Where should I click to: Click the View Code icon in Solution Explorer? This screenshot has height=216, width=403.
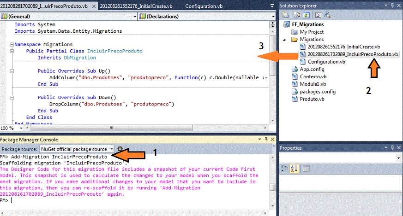click(x=318, y=15)
